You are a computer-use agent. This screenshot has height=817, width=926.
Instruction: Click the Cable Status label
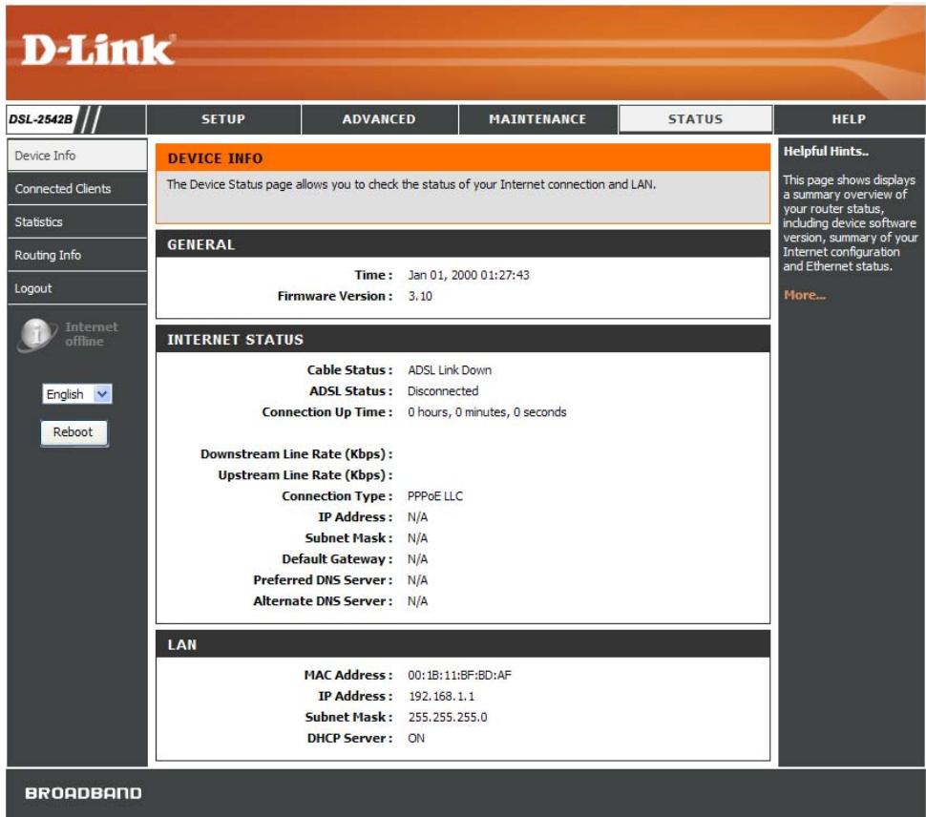[x=349, y=370]
